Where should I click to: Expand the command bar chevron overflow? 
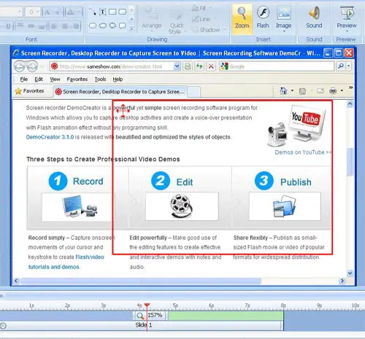click(350, 87)
